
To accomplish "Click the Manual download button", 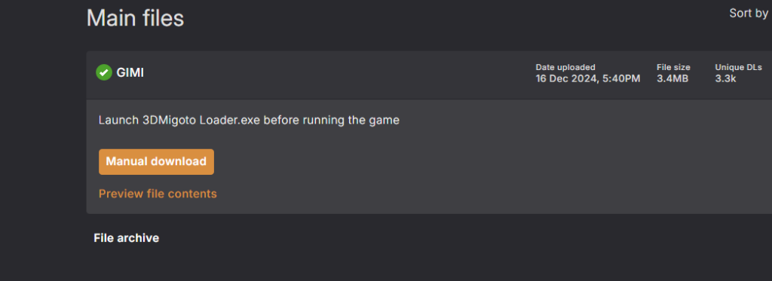I will coord(156,161).
